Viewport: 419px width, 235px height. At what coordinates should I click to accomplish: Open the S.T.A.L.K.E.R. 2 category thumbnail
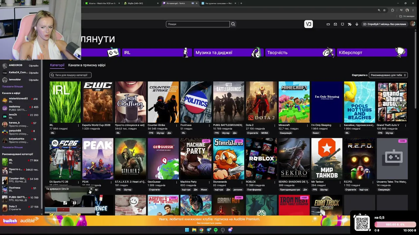coord(130,159)
